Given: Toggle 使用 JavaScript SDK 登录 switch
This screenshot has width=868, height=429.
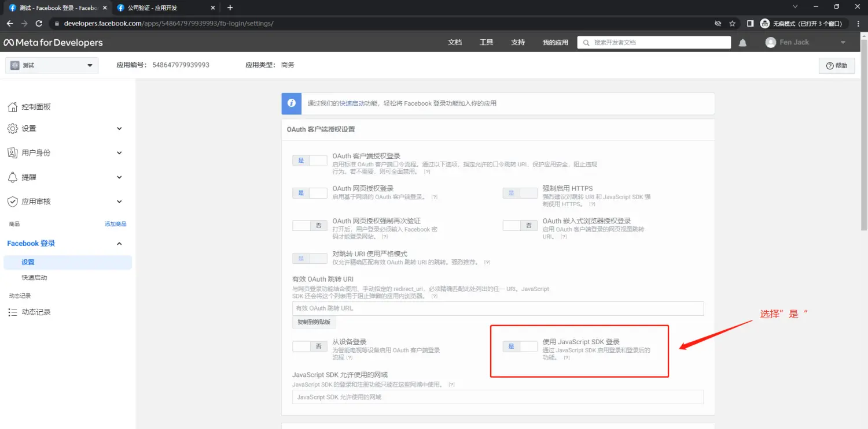Looking at the screenshot, I should 520,346.
